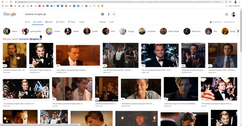Open the 'Leonardo Dicaprio Ok GIF by MOODMAN' thumbnail

(181, 89)
